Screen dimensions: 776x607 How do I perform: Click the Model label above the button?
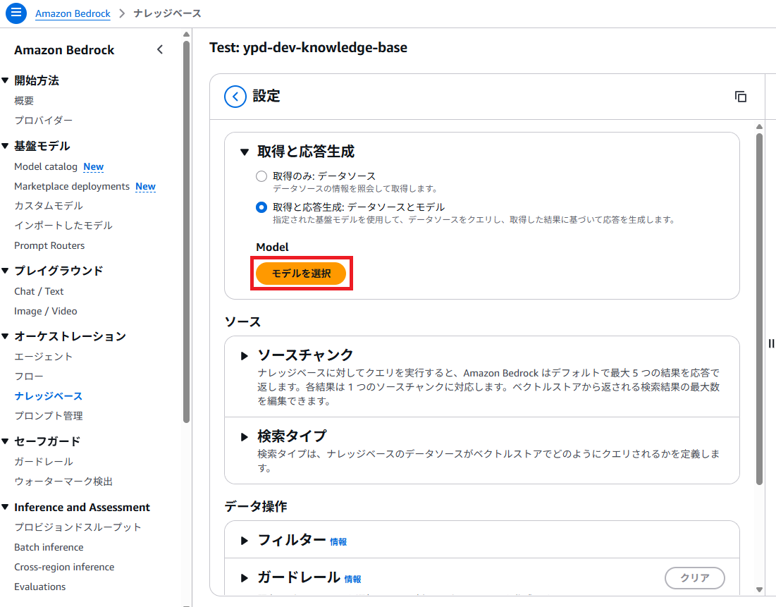tap(272, 247)
